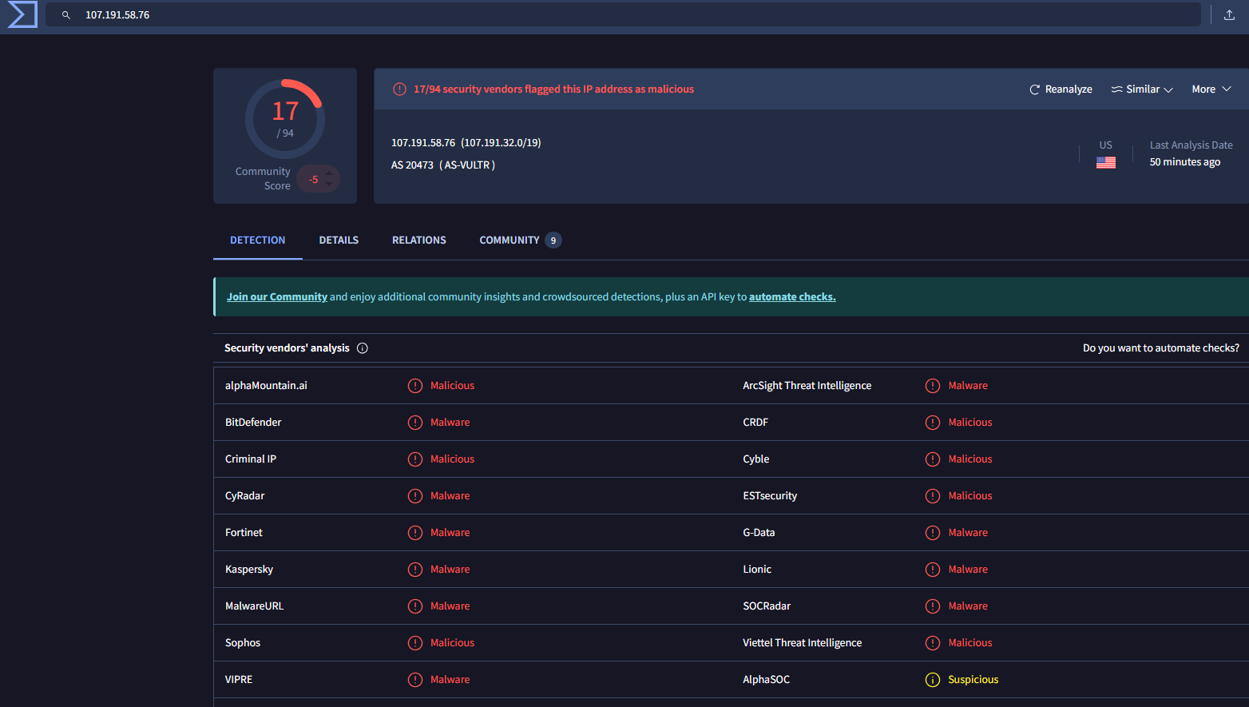This screenshot has height=707, width=1249.
Task: Click the 17 detections score gauge
Action: (x=285, y=119)
